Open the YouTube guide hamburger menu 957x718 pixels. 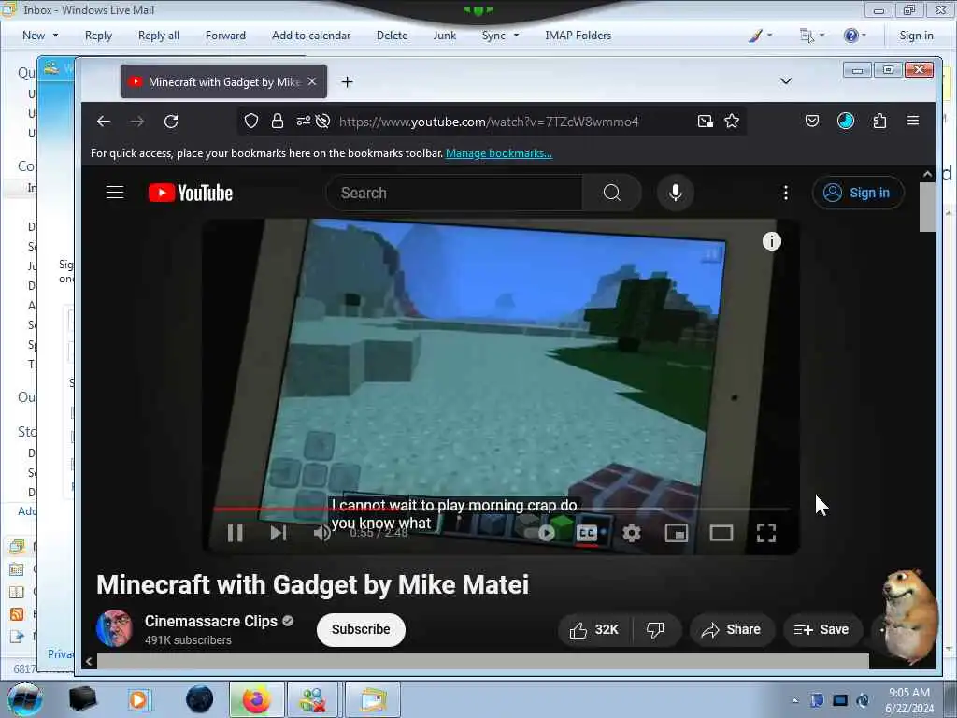pos(115,193)
